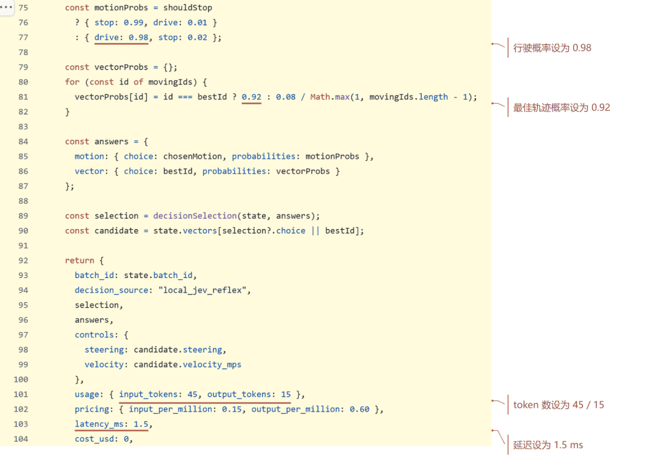Click line number 92 beside return
Screen dimensions: 655x458
point(24,261)
